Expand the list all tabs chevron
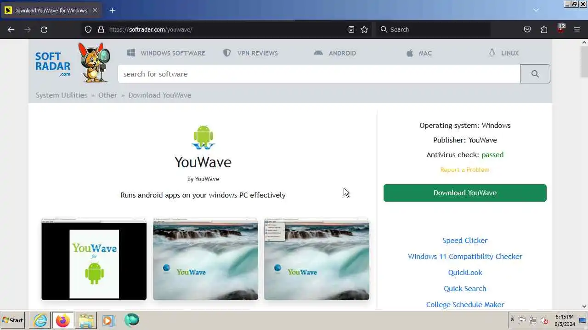Viewport: 588px width, 330px height. [x=536, y=10]
